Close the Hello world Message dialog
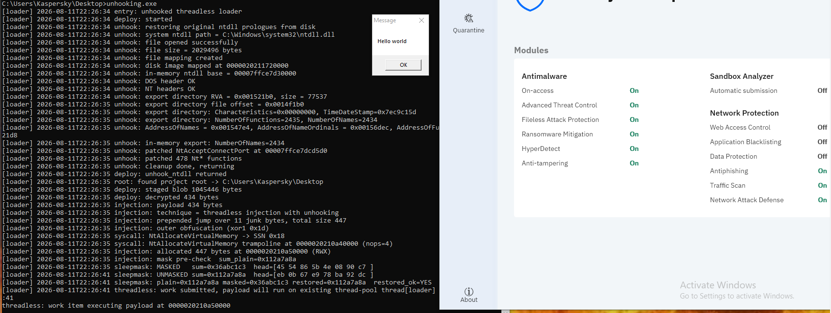Screen dimensions: 831x313 (x=422, y=20)
